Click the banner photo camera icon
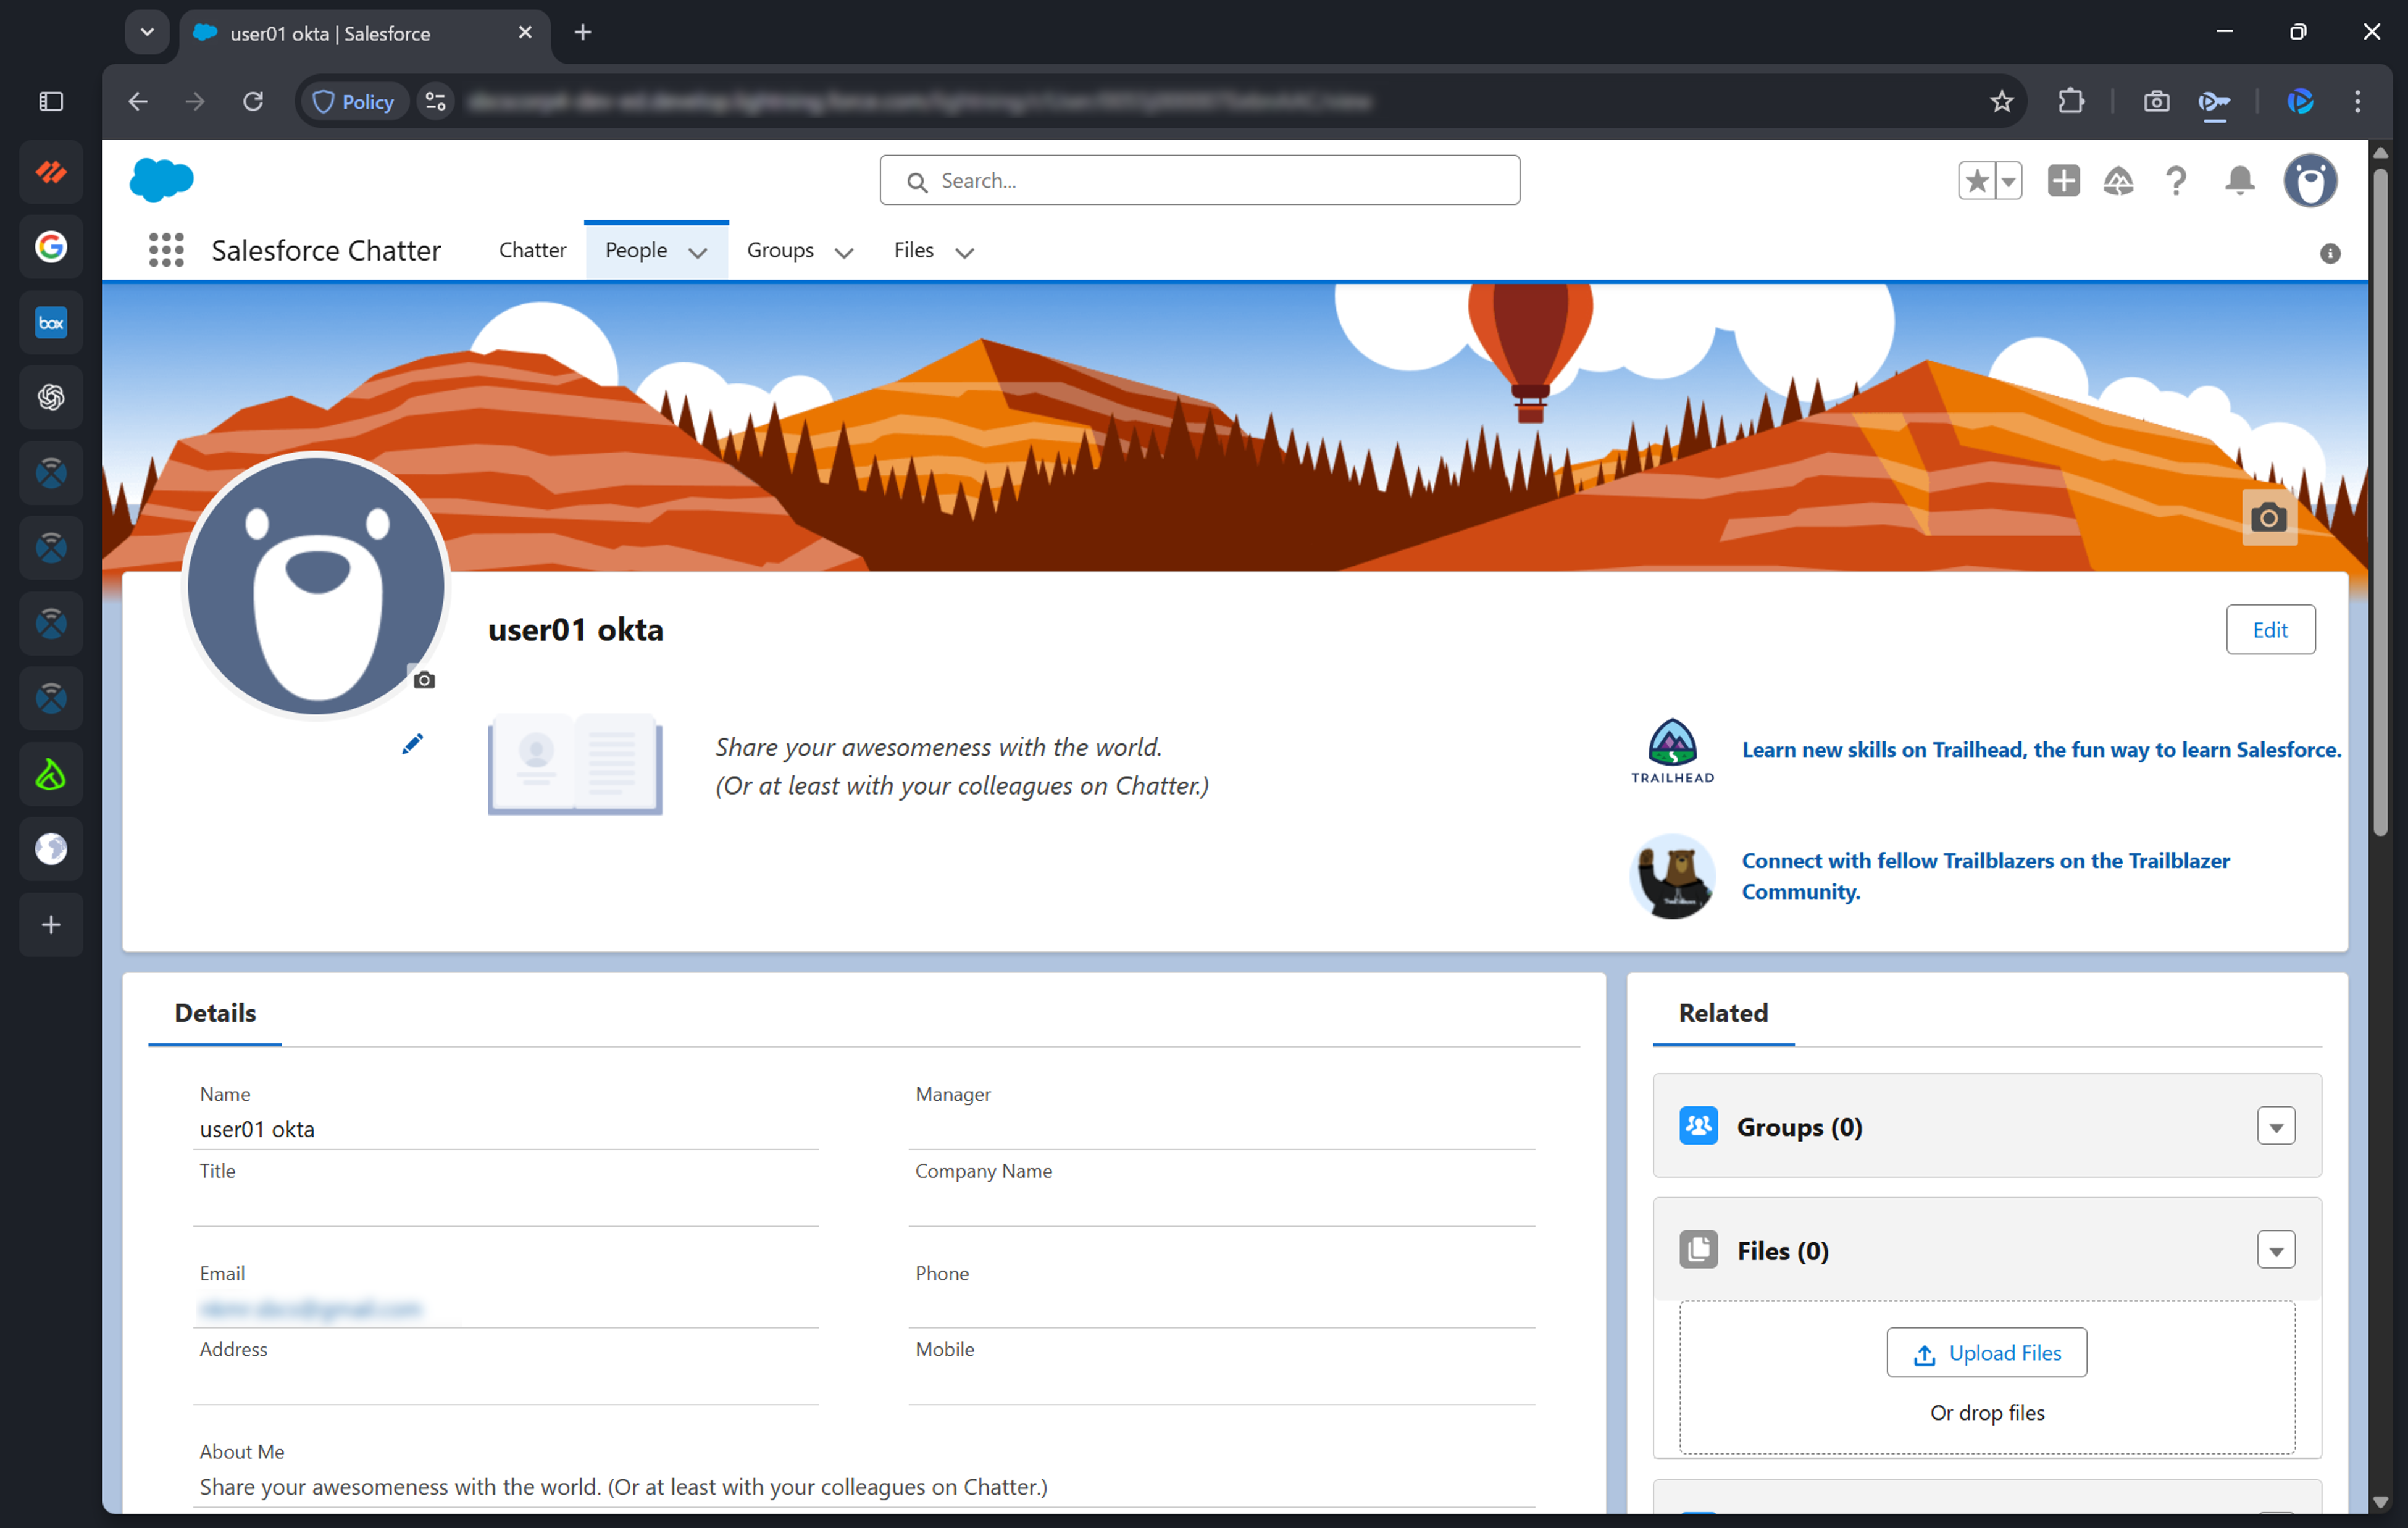The height and width of the screenshot is (1528, 2408). pyautogui.click(x=2268, y=518)
